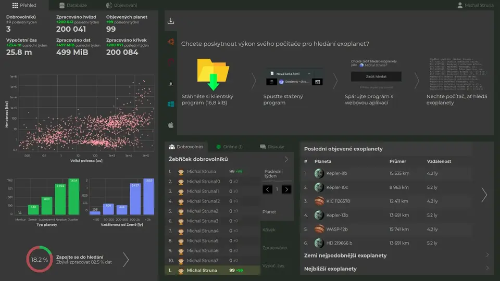This screenshot has width=500, height=281.
Task: Switch to the Online (1) tab
Action: [x=229, y=147]
